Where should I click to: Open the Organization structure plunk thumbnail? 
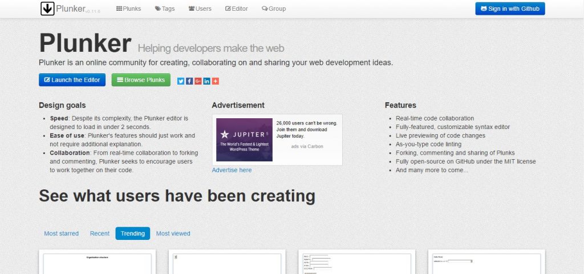pos(98,263)
